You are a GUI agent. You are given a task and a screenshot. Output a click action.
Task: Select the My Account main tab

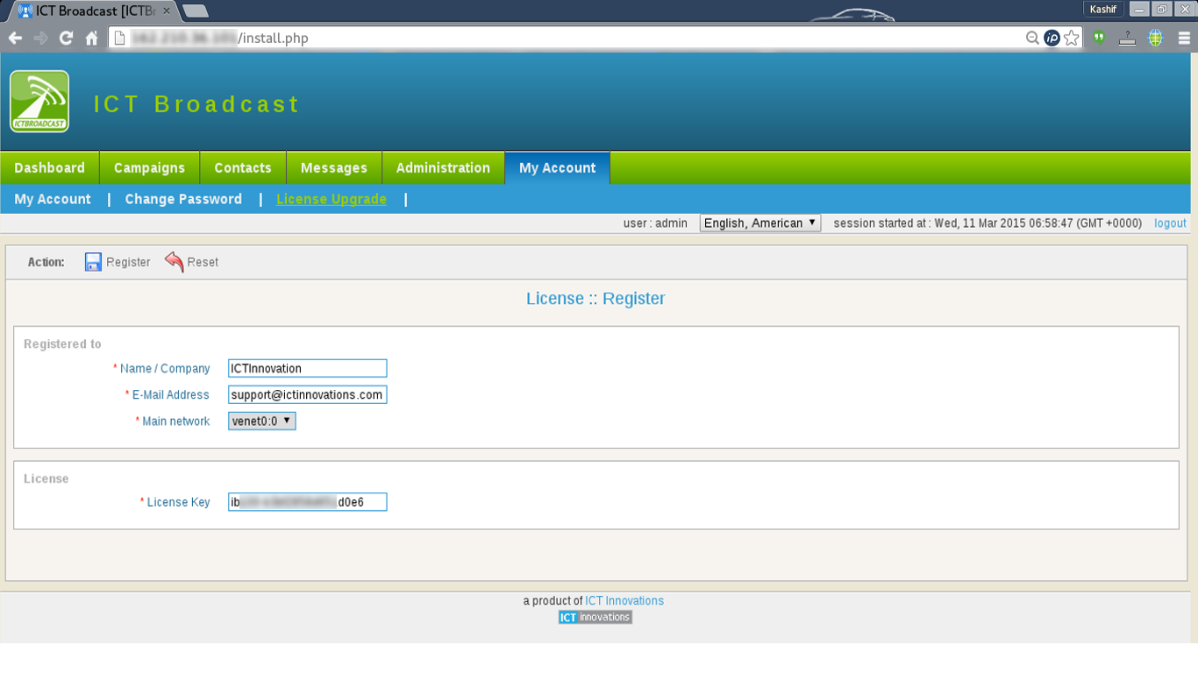coord(558,167)
